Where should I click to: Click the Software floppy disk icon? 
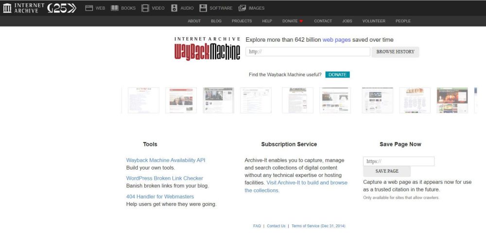(203, 8)
